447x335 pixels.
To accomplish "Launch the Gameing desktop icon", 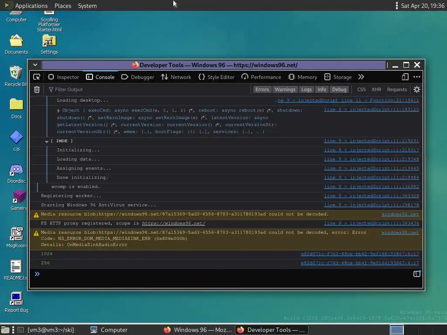I will click(x=19, y=201).
